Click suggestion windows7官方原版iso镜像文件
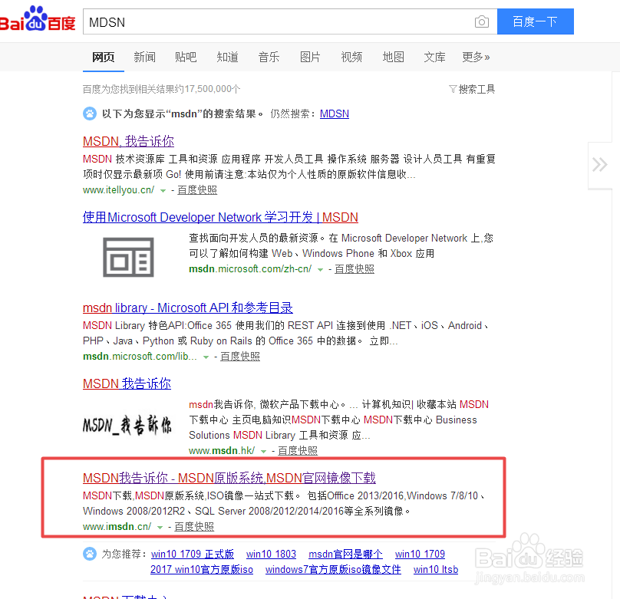This screenshot has height=599, width=620. [333, 569]
